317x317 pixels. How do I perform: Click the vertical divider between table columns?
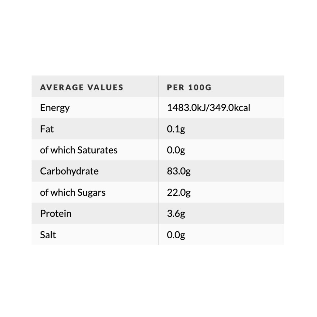(158, 161)
